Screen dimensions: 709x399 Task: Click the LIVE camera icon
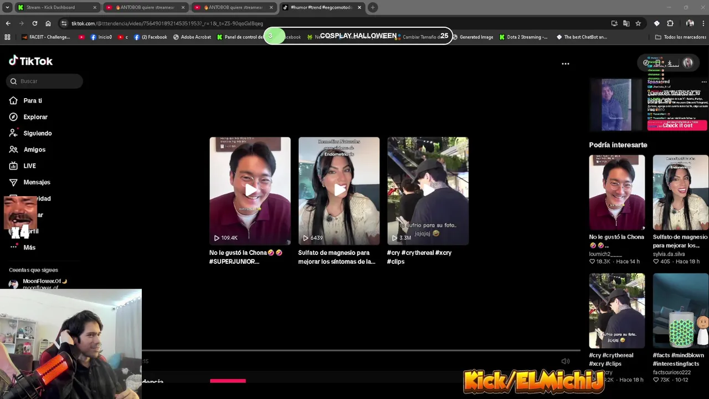tap(13, 166)
